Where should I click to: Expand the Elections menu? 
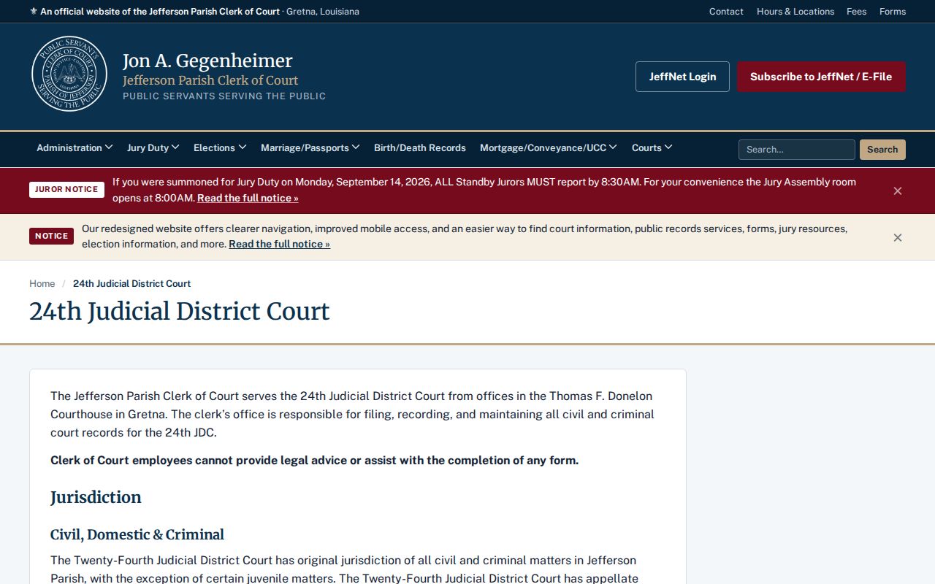click(x=220, y=147)
